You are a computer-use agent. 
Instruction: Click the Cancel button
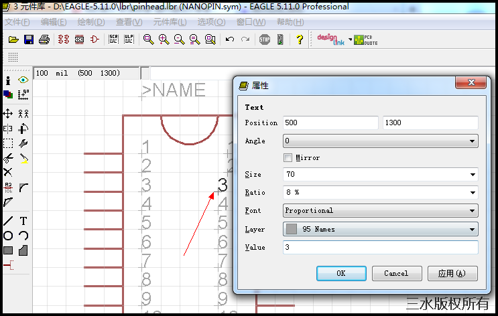395,273
